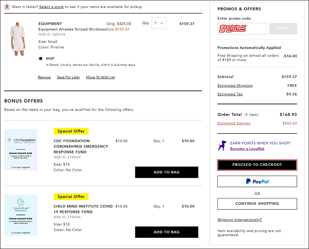Image resolution: width=309 pixels, height=249 pixels.
Task: Open the Equipment shirtdress product thumbnail
Action: 18,39
